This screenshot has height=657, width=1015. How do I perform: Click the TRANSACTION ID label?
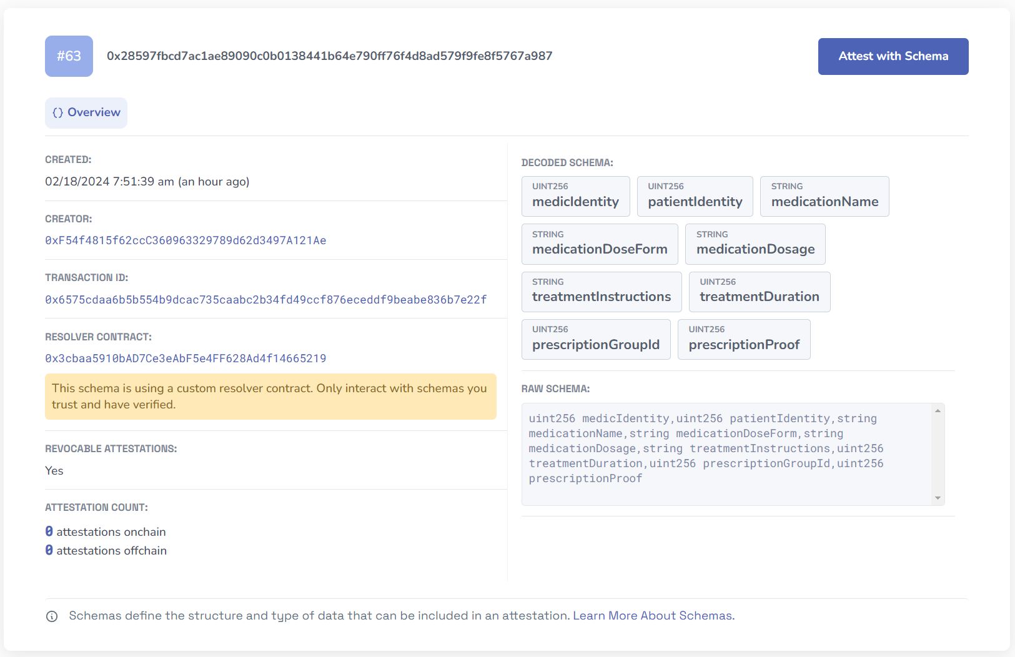pos(86,278)
